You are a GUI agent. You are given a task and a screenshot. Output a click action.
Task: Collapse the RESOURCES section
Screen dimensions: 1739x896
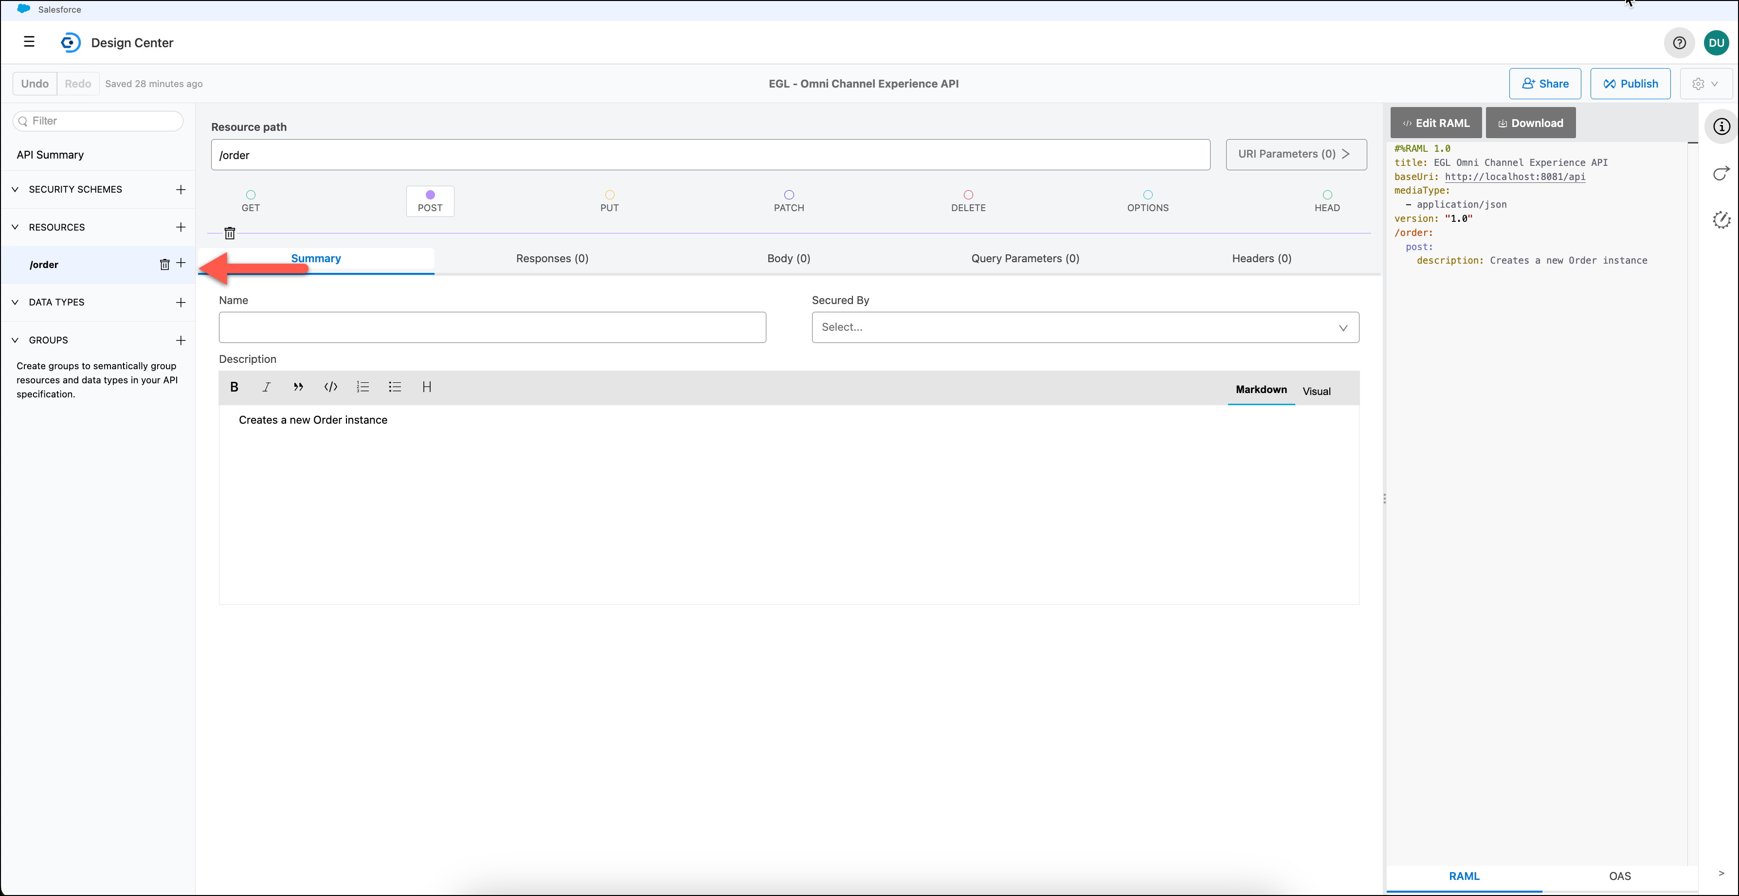click(x=15, y=227)
